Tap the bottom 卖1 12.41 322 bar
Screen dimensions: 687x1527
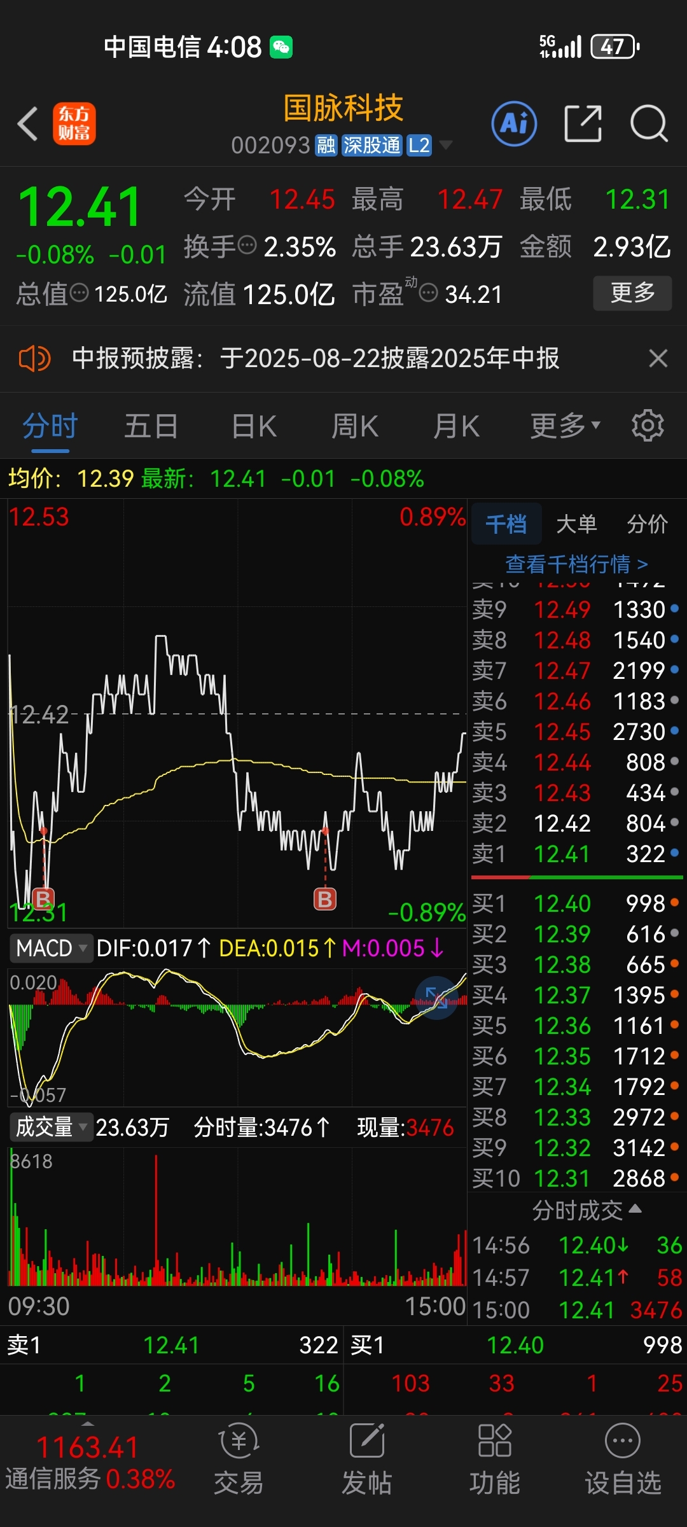click(172, 1345)
